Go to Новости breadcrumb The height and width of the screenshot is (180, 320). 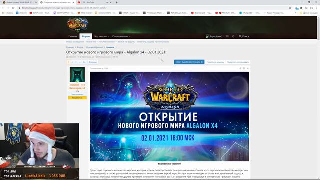pos(110,47)
